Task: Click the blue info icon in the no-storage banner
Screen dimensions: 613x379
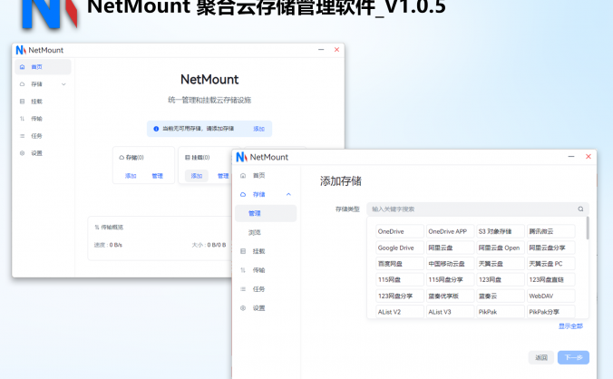Action: click(156, 129)
